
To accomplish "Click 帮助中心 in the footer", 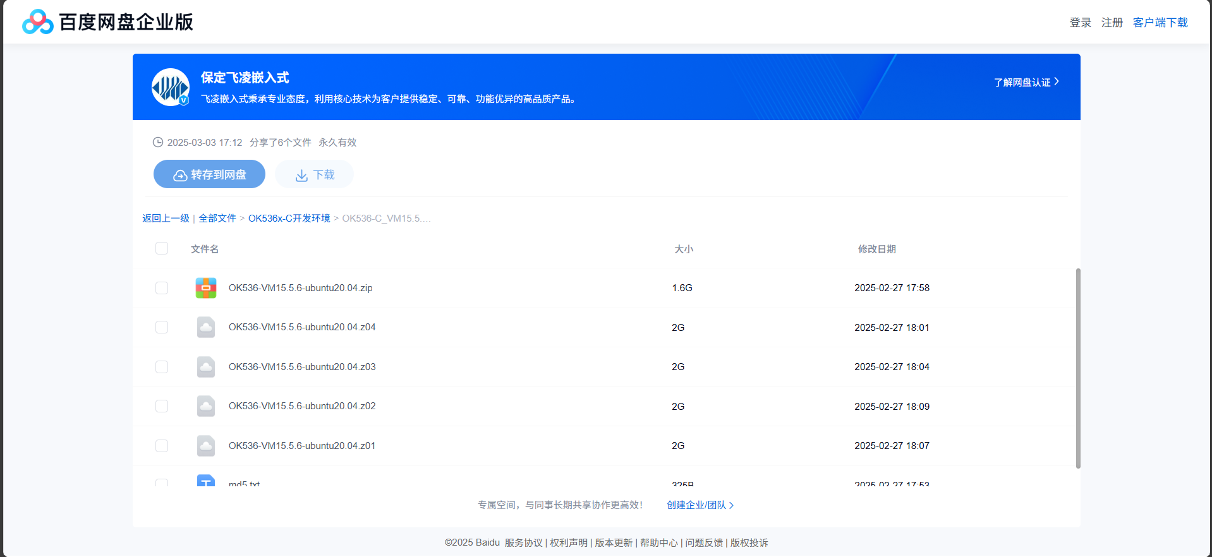I will click(659, 542).
